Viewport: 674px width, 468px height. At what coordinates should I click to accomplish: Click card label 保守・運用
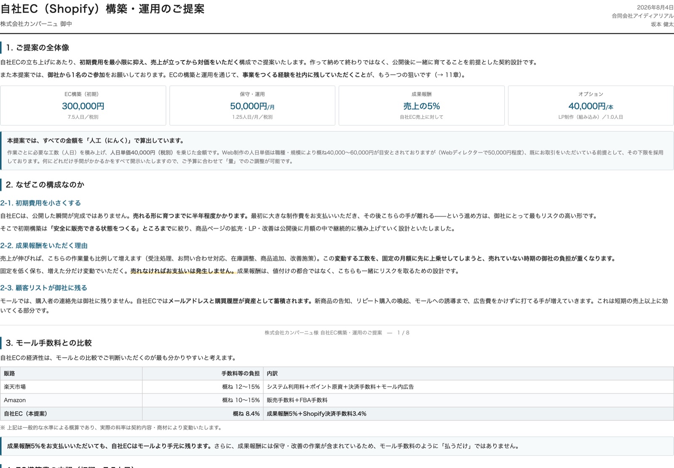tap(252, 94)
